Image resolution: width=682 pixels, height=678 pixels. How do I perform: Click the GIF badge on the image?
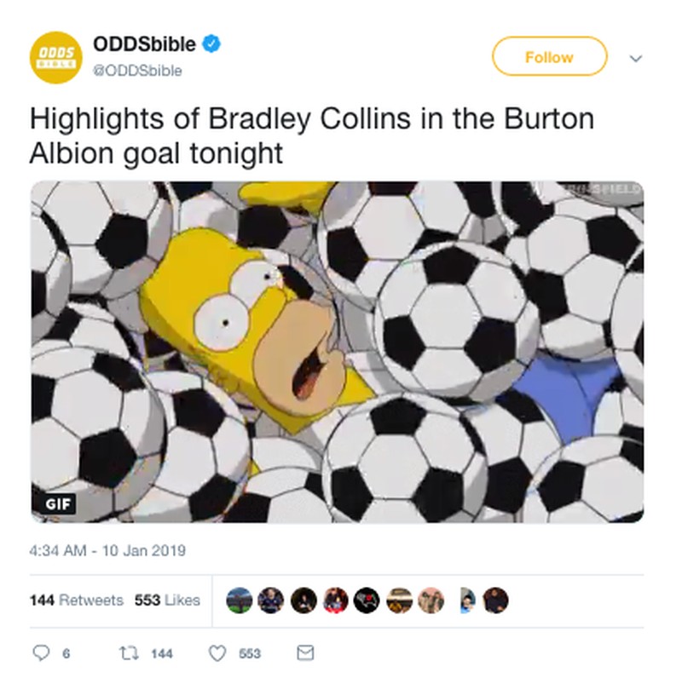(x=58, y=503)
